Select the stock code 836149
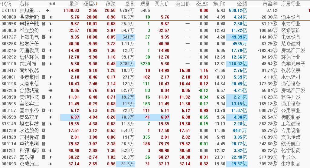 coord(9,124)
